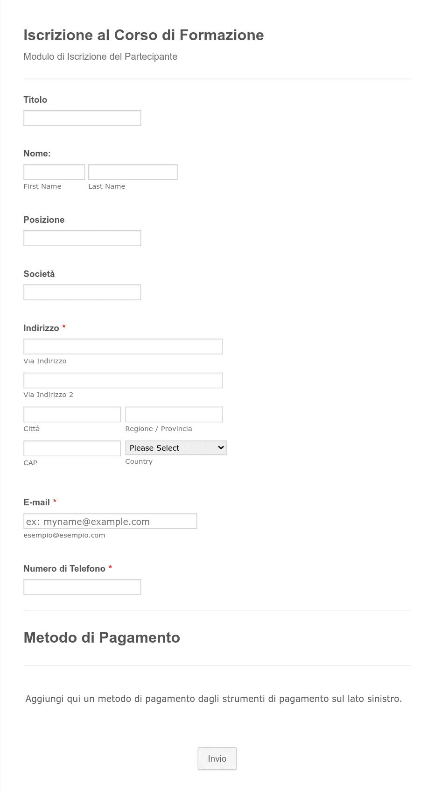Click the Indirizzo field label
434x793 pixels.
(42, 328)
